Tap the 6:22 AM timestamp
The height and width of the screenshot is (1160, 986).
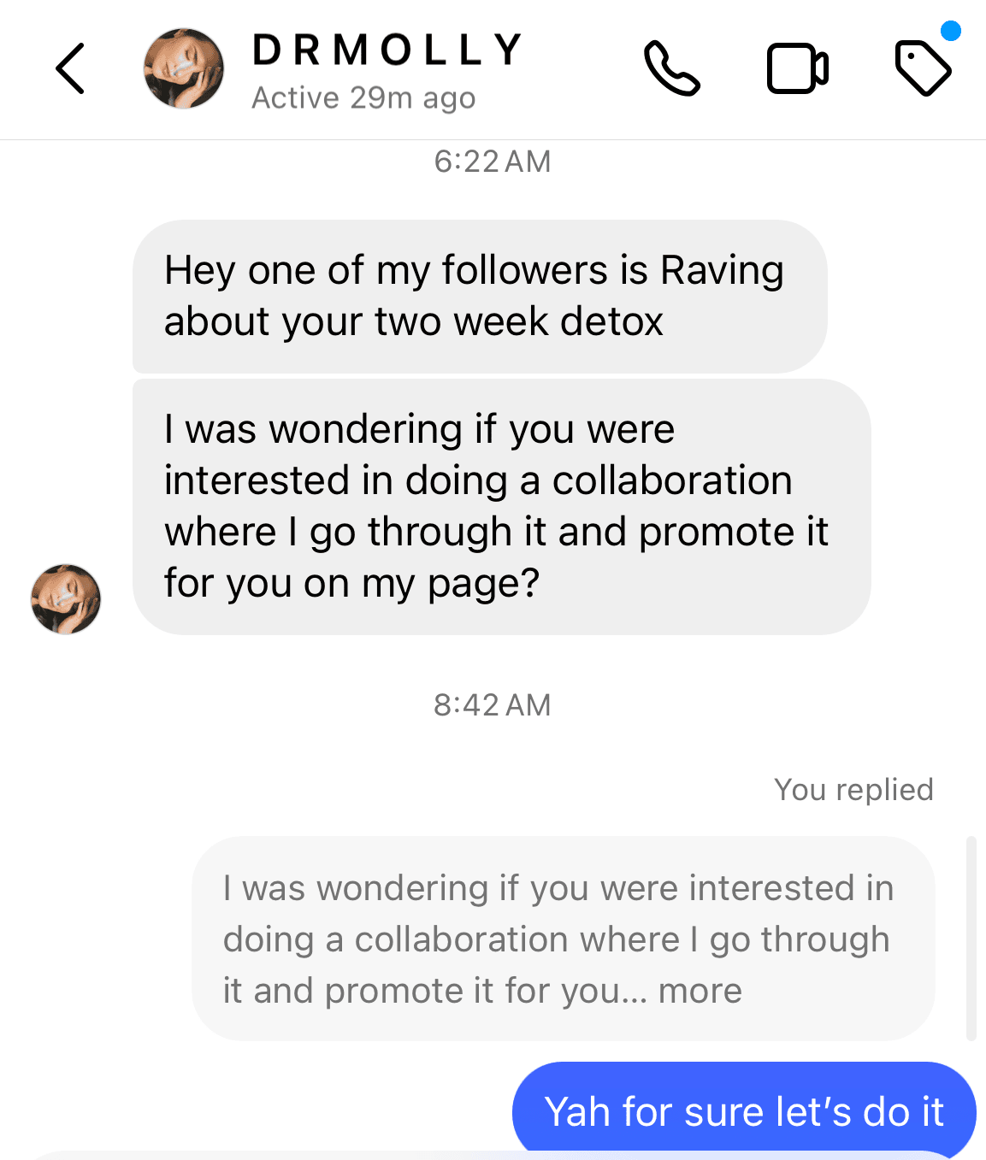(x=493, y=162)
